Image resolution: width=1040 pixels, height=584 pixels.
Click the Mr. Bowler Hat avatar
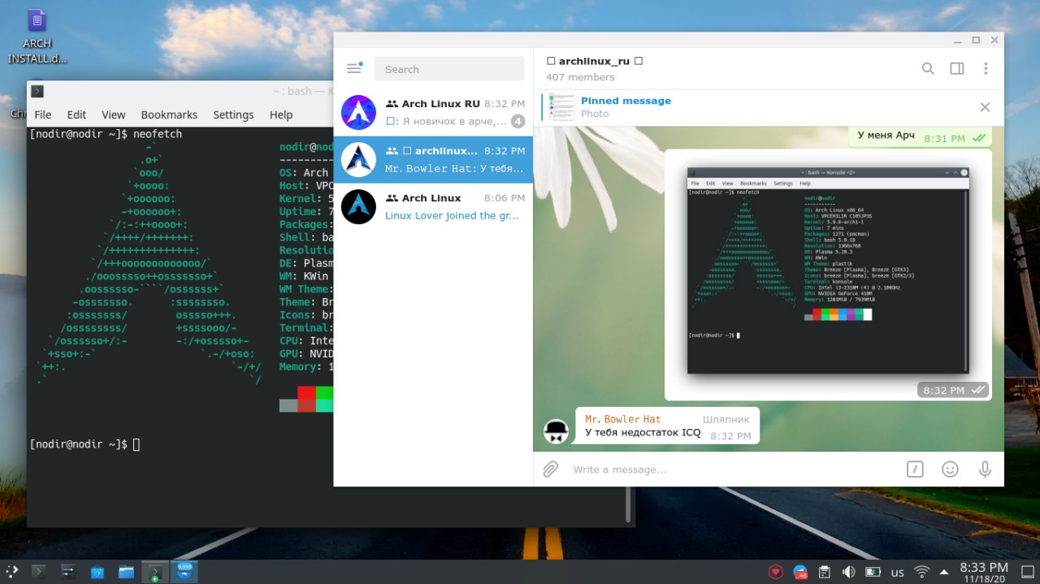click(x=556, y=431)
